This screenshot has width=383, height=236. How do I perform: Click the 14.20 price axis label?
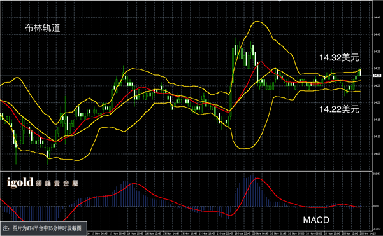click(377, 102)
